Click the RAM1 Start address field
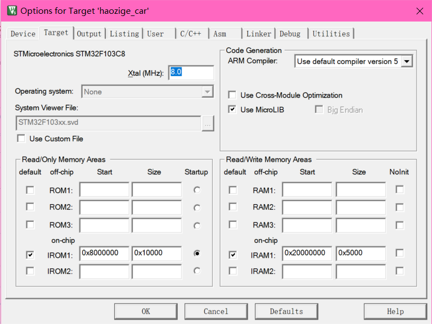 point(307,189)
